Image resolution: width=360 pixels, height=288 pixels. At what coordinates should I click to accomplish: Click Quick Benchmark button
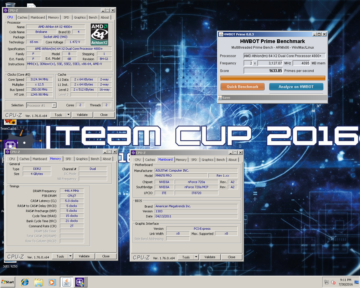[242, 87]
